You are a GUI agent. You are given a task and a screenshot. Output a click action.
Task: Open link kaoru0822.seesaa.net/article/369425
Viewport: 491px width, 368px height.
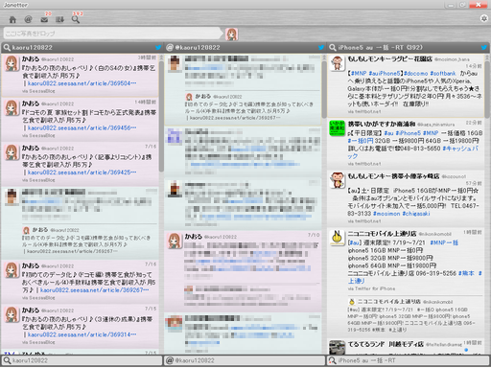point(82,172)
